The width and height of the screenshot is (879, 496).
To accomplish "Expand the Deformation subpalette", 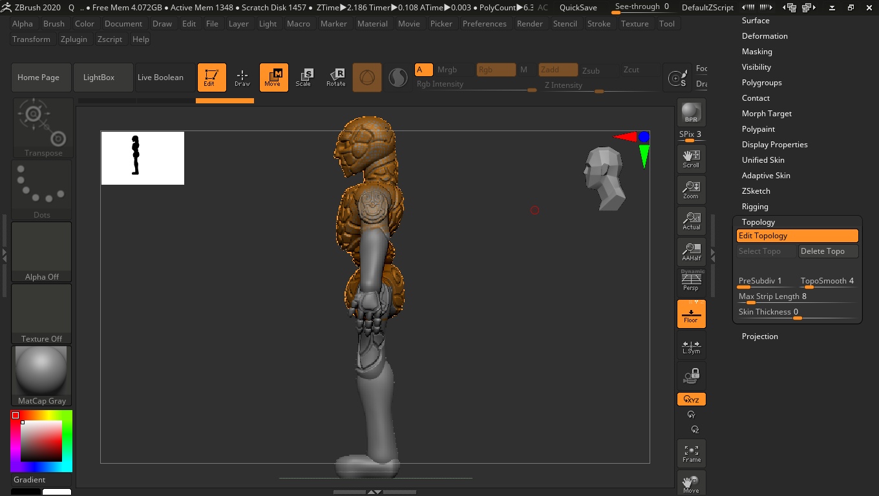I will (765, 36).
